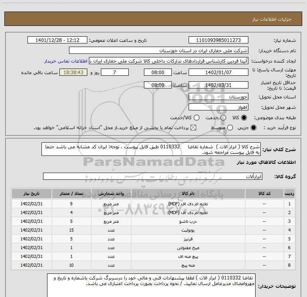Select row 1 item name تخته ام دی اف
The image size is (307, 297).
[188, 204]
